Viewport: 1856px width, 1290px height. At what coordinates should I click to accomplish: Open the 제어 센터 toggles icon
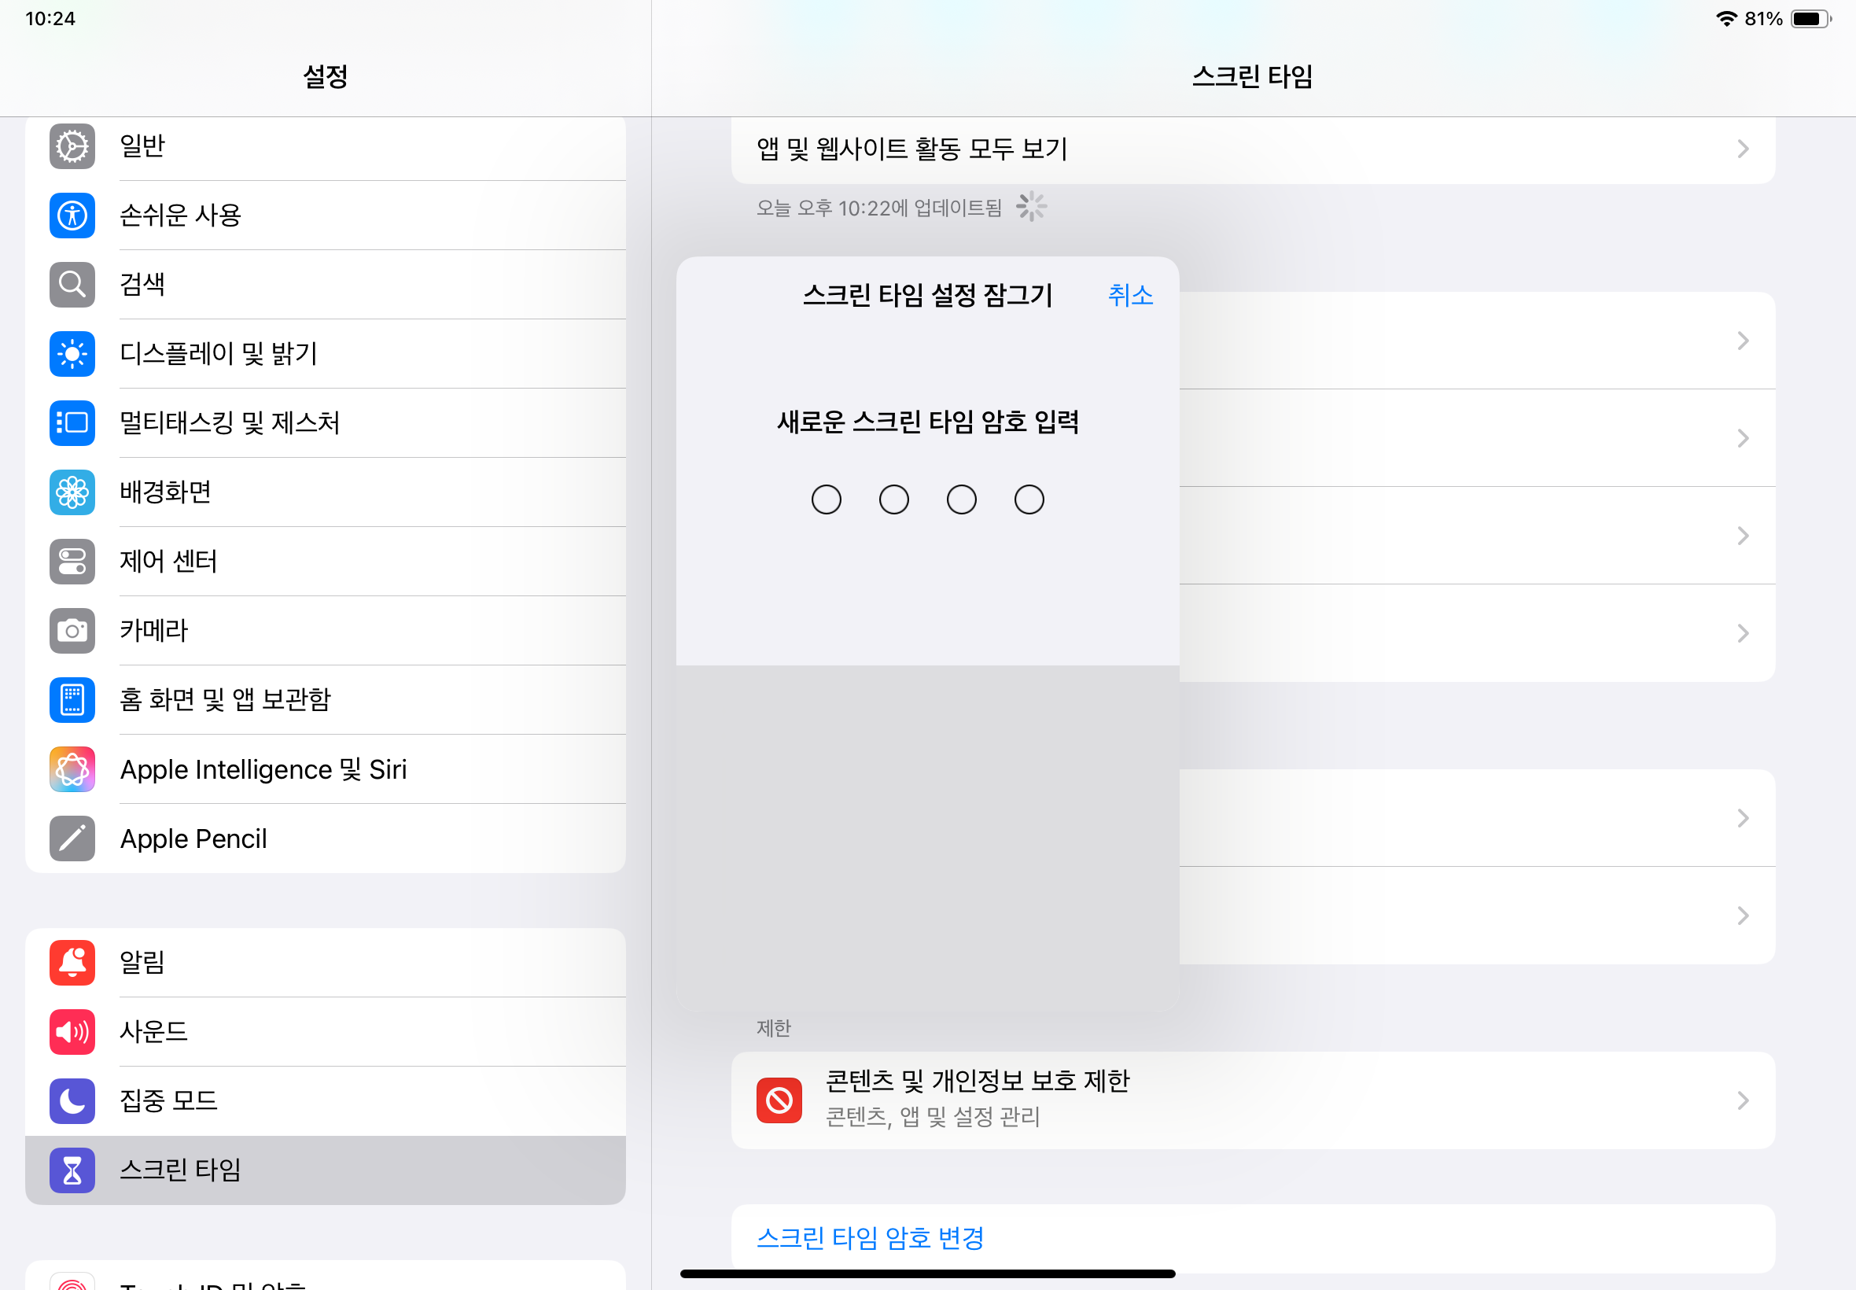coord(72,562)
